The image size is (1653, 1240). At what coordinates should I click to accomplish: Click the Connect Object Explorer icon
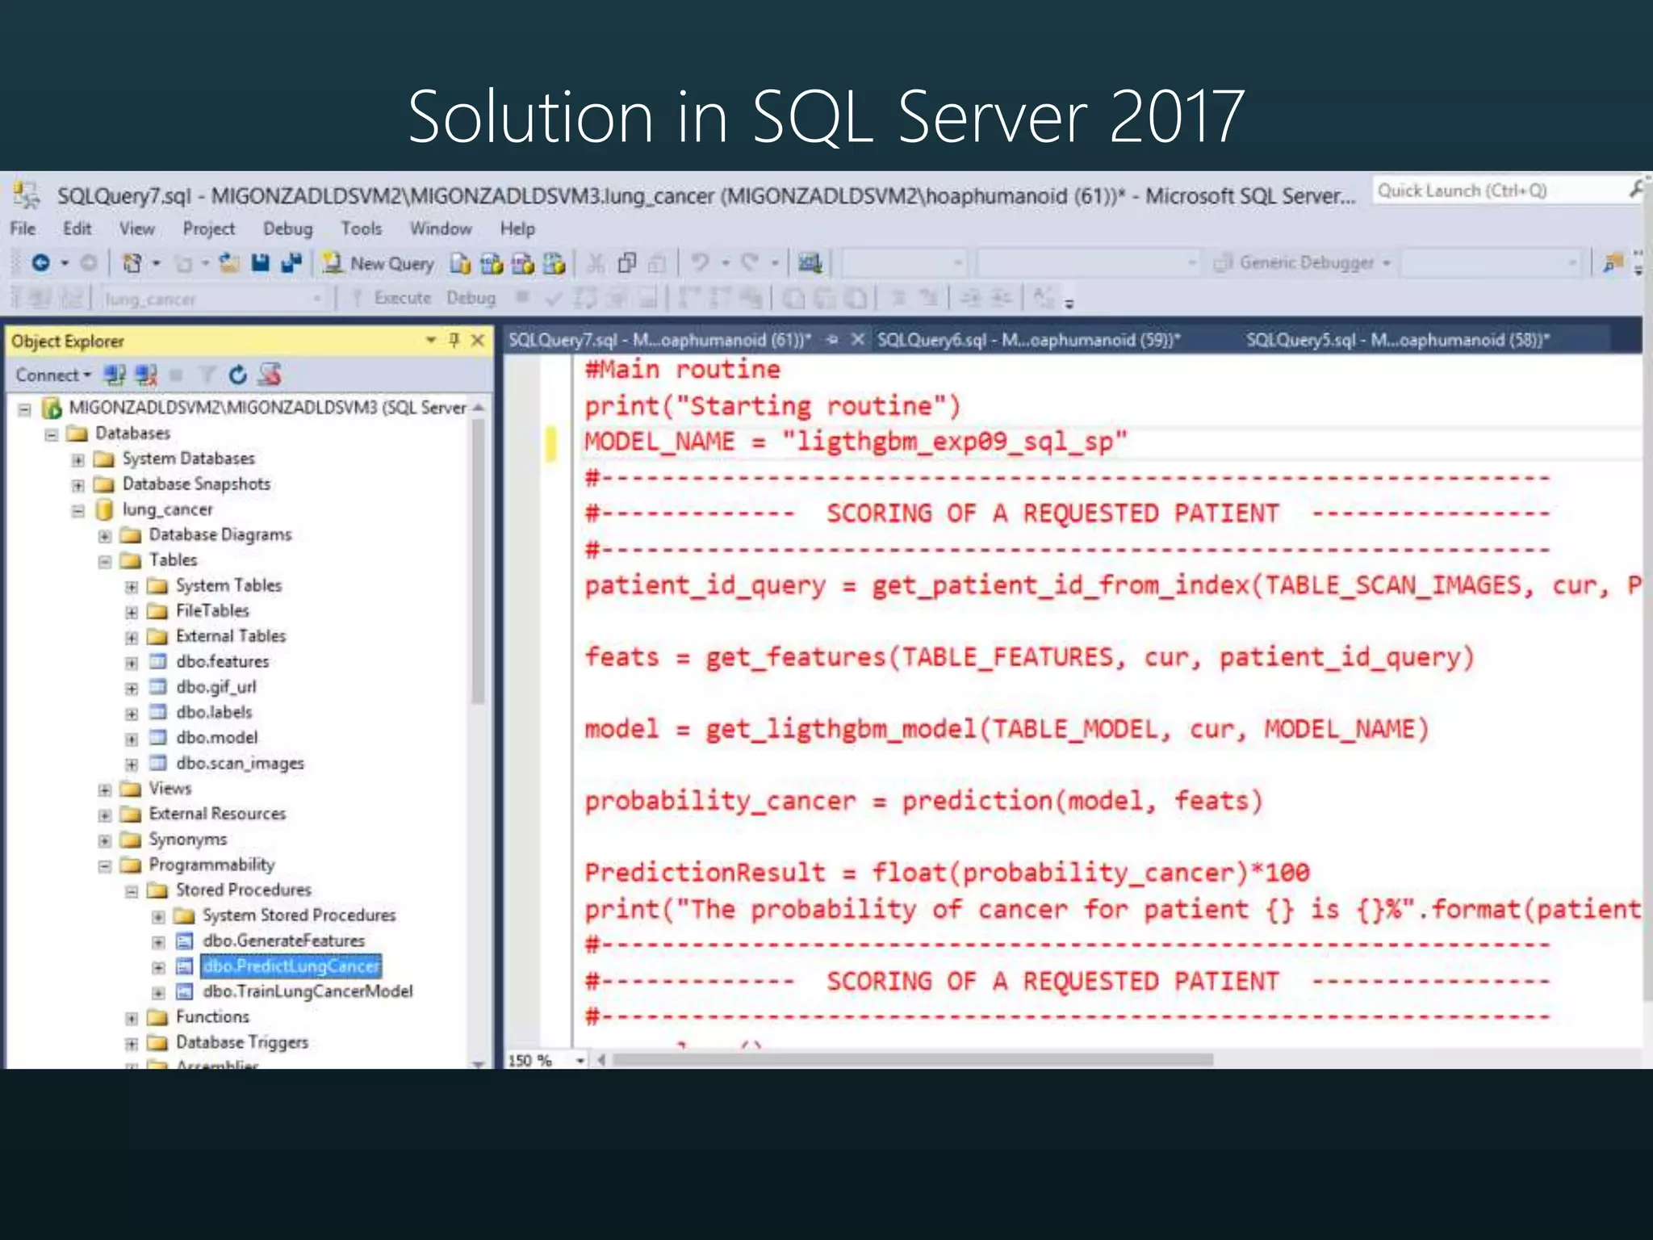click(115, 375)
